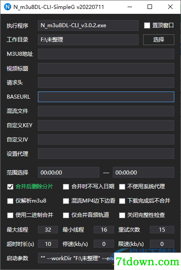Image resolution: width=181 pixels, height=270 pixels.
Task: Click the 请求头 input field
Action: pos(106,83)
